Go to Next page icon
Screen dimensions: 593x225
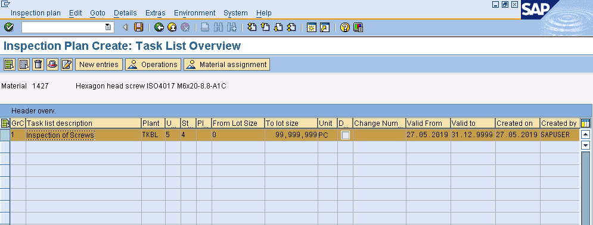[278, 27]
